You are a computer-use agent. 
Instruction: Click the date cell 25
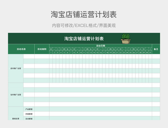[130, 53]
